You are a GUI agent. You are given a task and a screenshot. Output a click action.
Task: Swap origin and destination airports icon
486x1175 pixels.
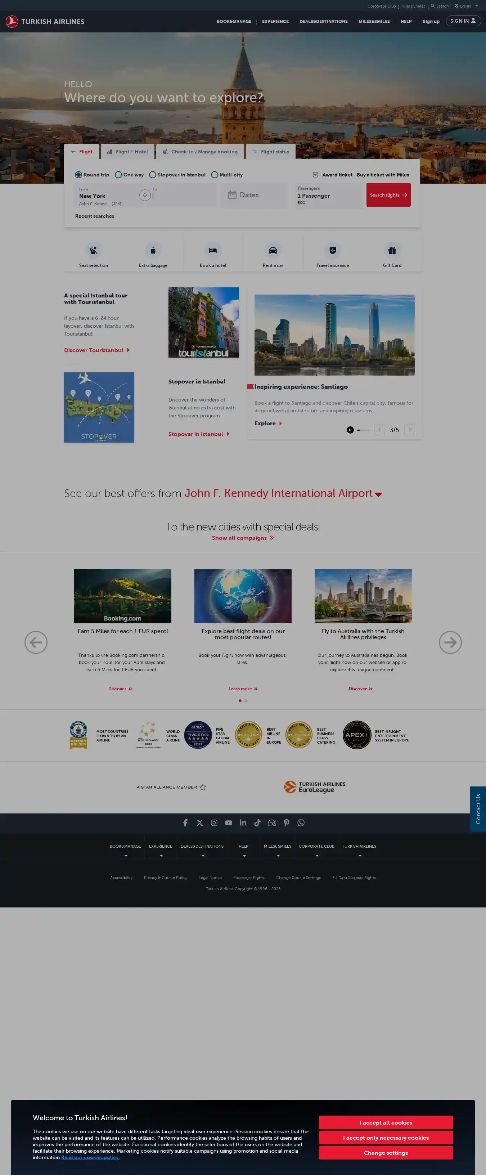pyautogui.click(x=144, y=195)
